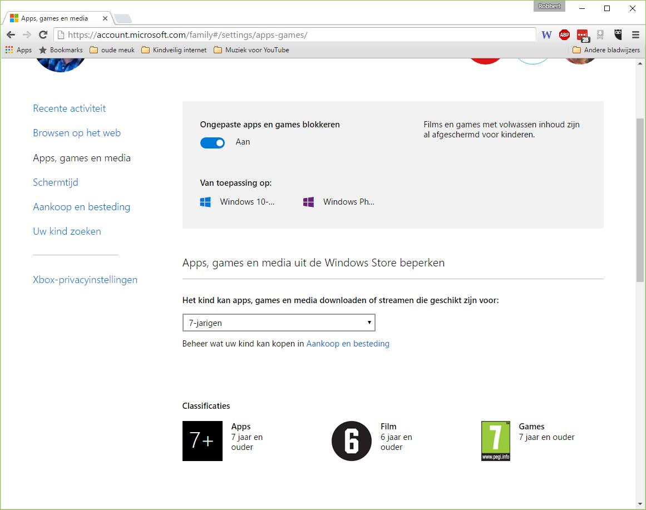Image resolution: width=646 pixels, height=510 pixels.
Task: Open a new tab
Action: click(123, 18)
